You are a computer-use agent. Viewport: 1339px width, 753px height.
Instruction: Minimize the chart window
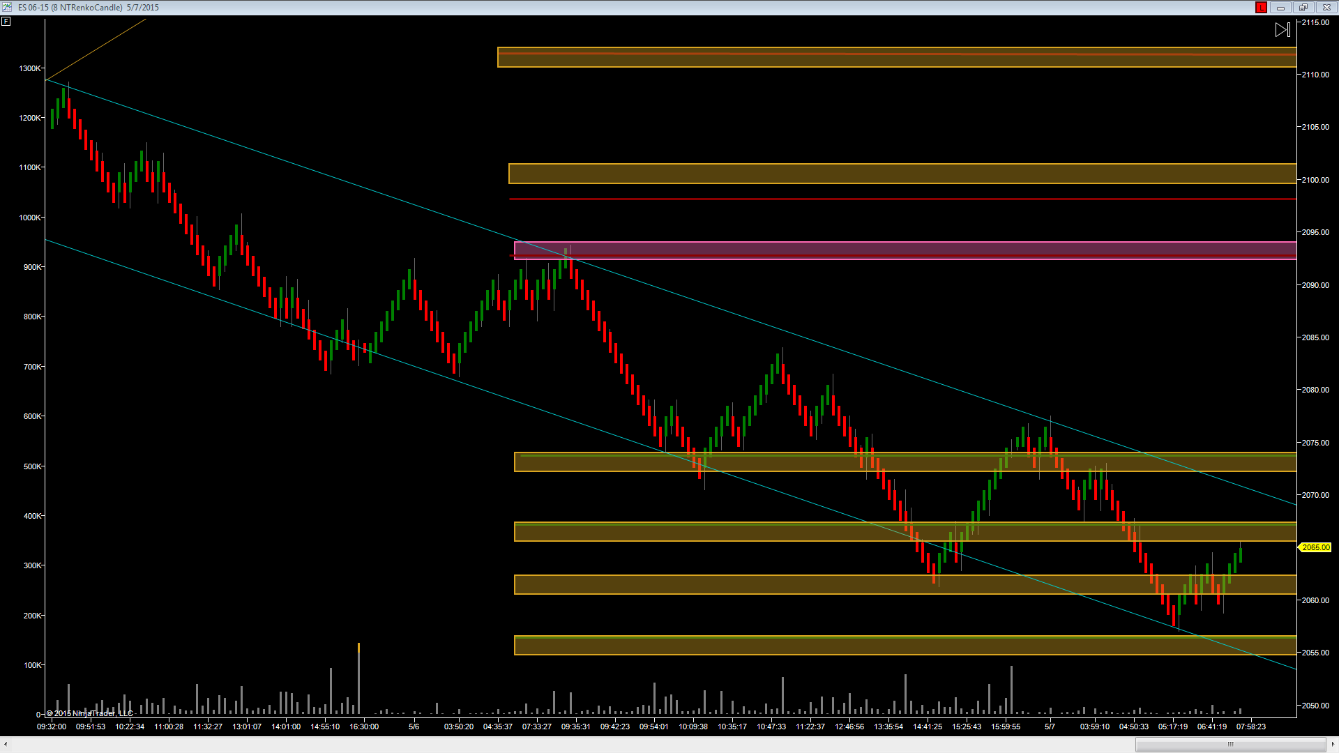click(x=1280, y=8)
